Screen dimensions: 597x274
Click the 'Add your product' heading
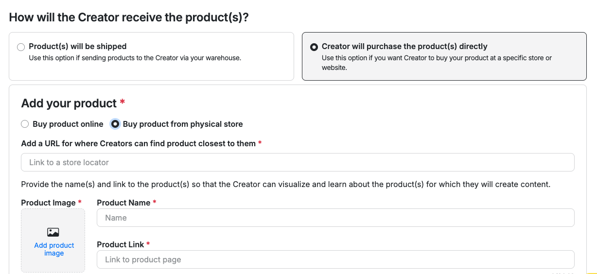[x=69, y=103]
